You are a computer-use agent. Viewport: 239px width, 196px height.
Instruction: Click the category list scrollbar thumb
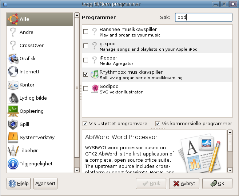point(77,88)
